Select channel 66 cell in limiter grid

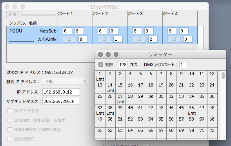[x=151, y=133]
